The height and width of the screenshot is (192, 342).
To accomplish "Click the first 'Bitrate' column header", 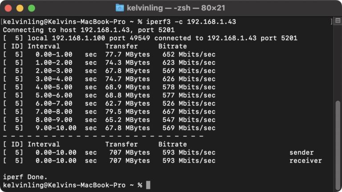I will (172, 46).
